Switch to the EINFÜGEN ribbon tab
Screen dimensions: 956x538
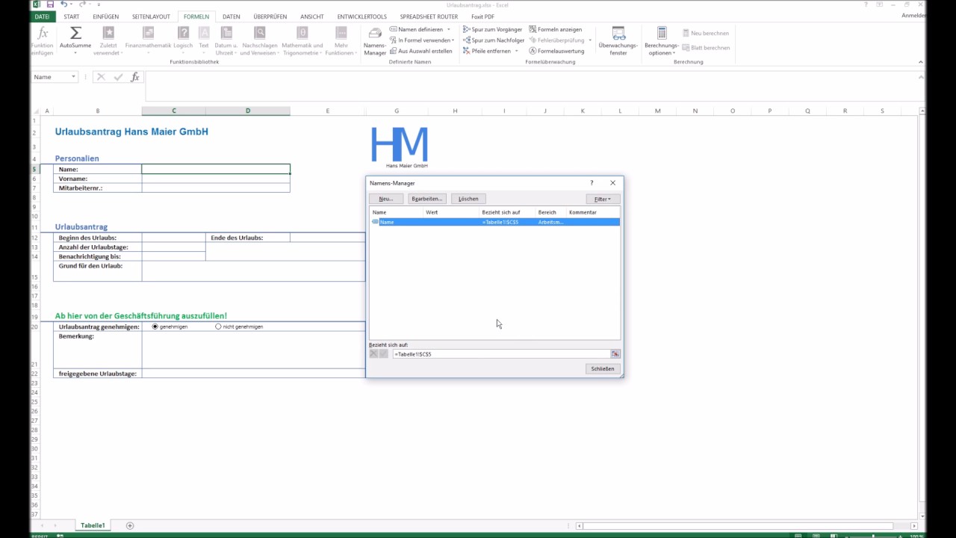tap(106, 16)
